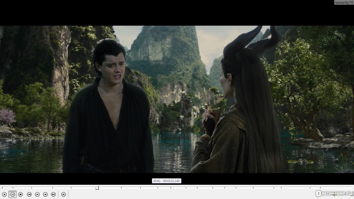Click the seek bar position handle
Viewport: 354px width, 199px height.
pyautogui.click(x=97, y=188)
